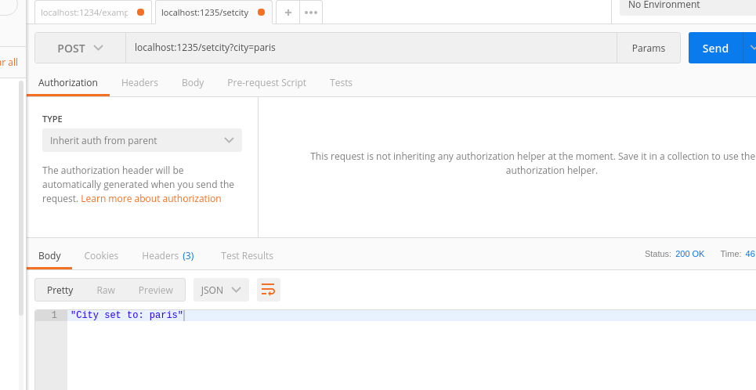Click the TYPE label
This screenshot has width=756, height=390.
coord(52,119)
